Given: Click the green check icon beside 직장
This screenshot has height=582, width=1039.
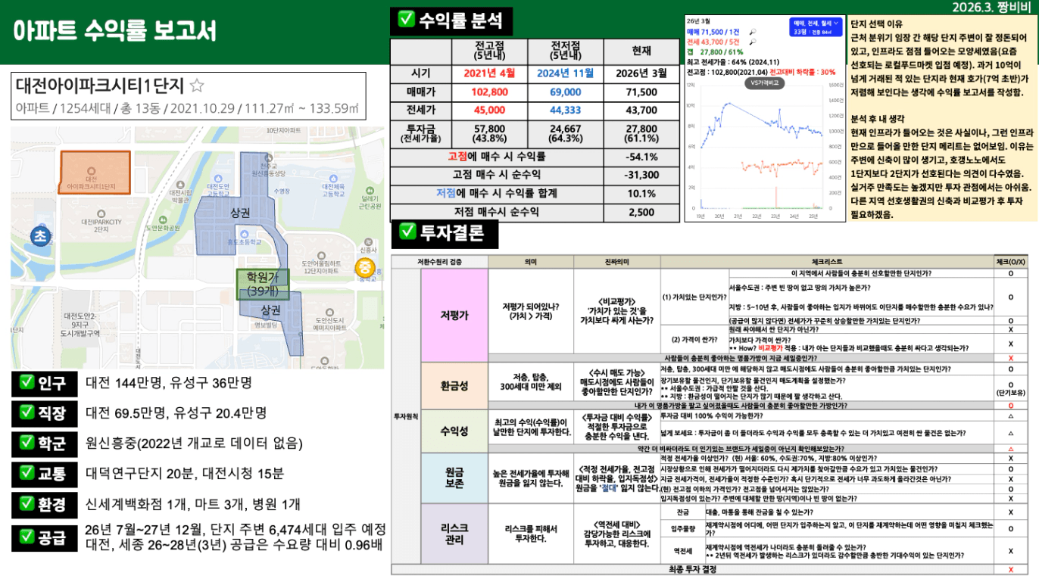Looking at the screenshot, I should click(x=27, y=413).
